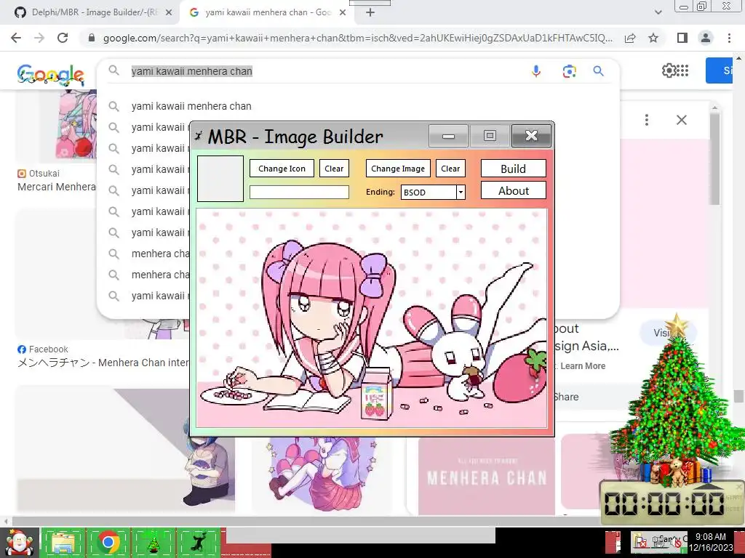Clear the icon with its Clear button
745x558 pixels.
tap(334, 169)
